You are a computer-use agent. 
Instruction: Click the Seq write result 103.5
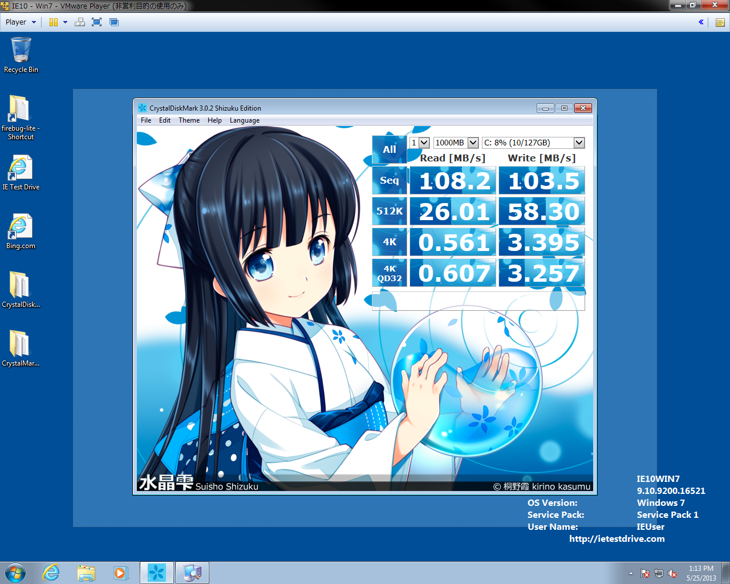click(542, 180)
